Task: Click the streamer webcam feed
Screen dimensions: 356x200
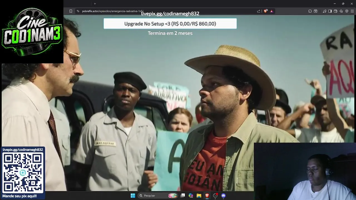Action: coord(305,171)
